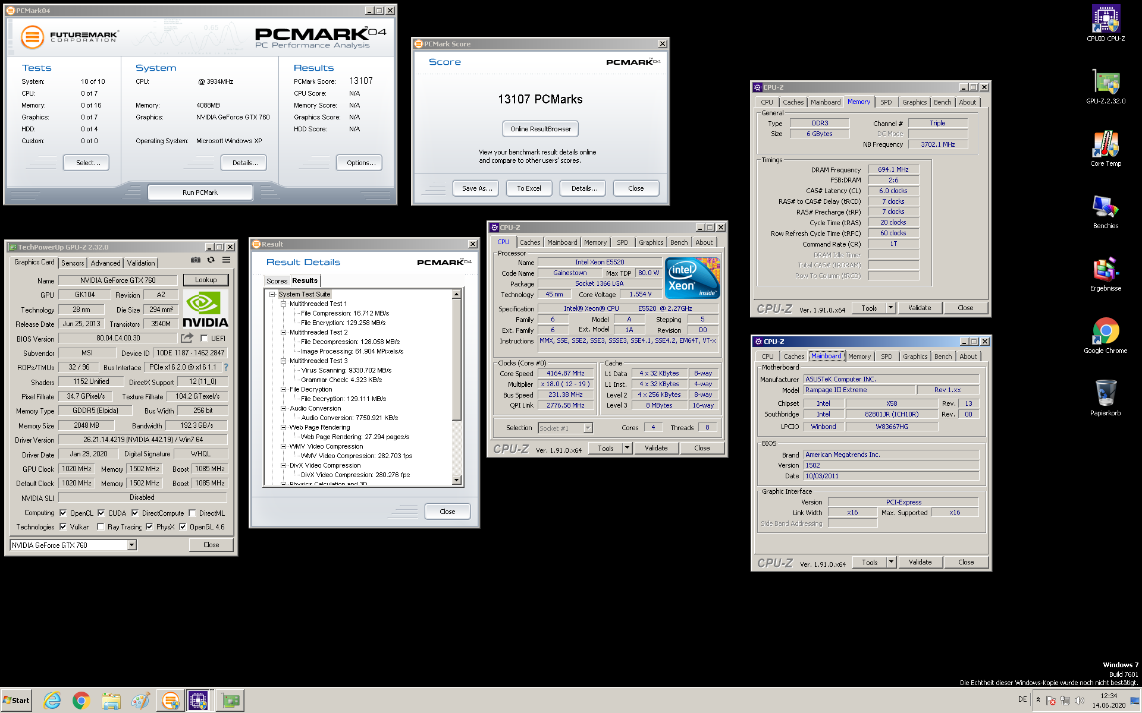Open the GPU-Z hamburger menu
The image size is (1142, 713).
click(x=227, y=260)
